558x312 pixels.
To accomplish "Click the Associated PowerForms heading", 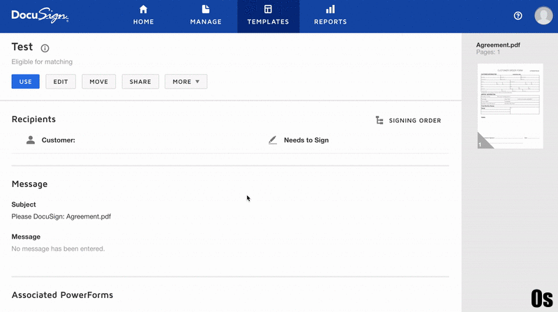I will click(x=62, y=295).
